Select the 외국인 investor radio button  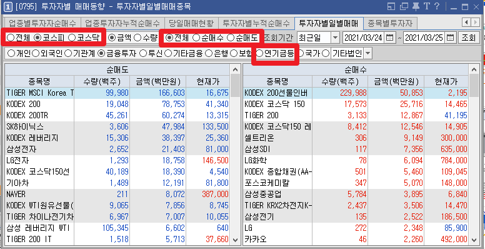click(x=36, y=54)
